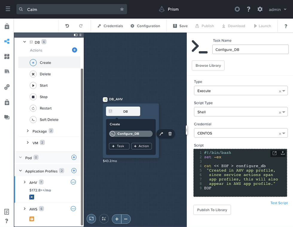Collapse the Pod section
This screenshot has width=293, height=227.
[x=21, y=158]
